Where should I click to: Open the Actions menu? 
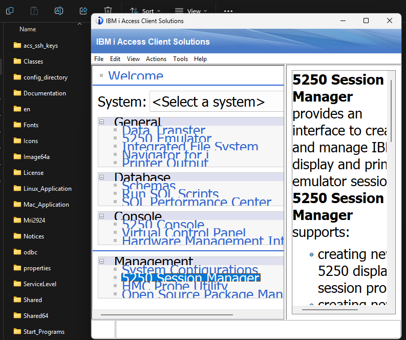click(x=156, y=59)
